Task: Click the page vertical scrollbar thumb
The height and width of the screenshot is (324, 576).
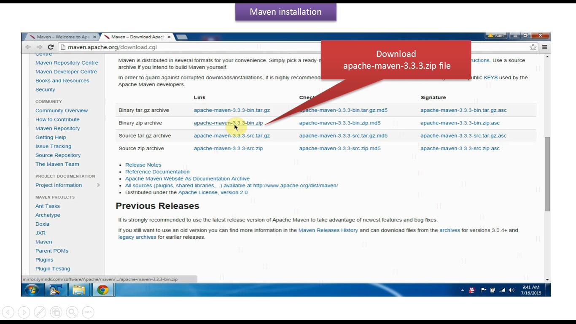Action: tap(547, 174)
